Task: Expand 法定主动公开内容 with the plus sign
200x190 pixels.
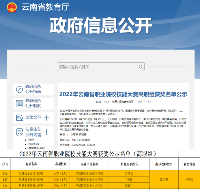Action: point(46,132)
